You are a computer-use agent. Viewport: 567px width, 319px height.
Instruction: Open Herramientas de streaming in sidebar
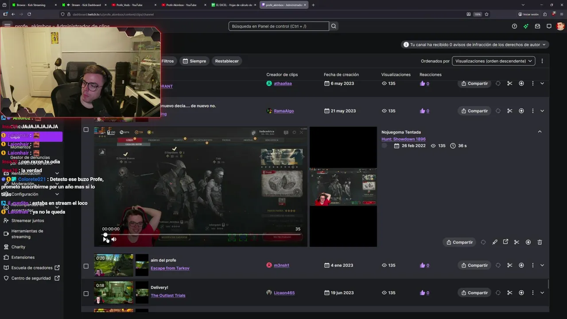tap(27, 234)
